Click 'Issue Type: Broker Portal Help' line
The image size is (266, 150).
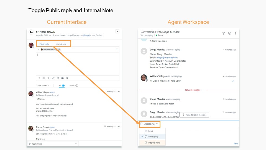165,64
